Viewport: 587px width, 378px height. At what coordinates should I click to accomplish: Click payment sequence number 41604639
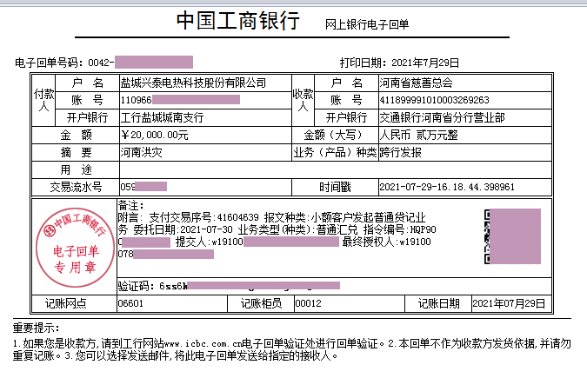(238, 217)
